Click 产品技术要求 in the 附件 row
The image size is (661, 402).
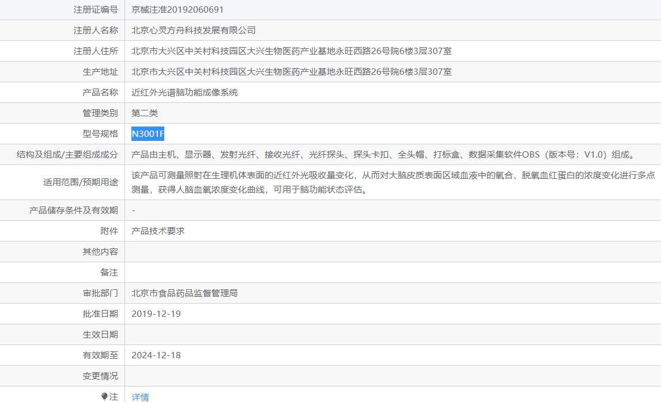tap(158, 231)
